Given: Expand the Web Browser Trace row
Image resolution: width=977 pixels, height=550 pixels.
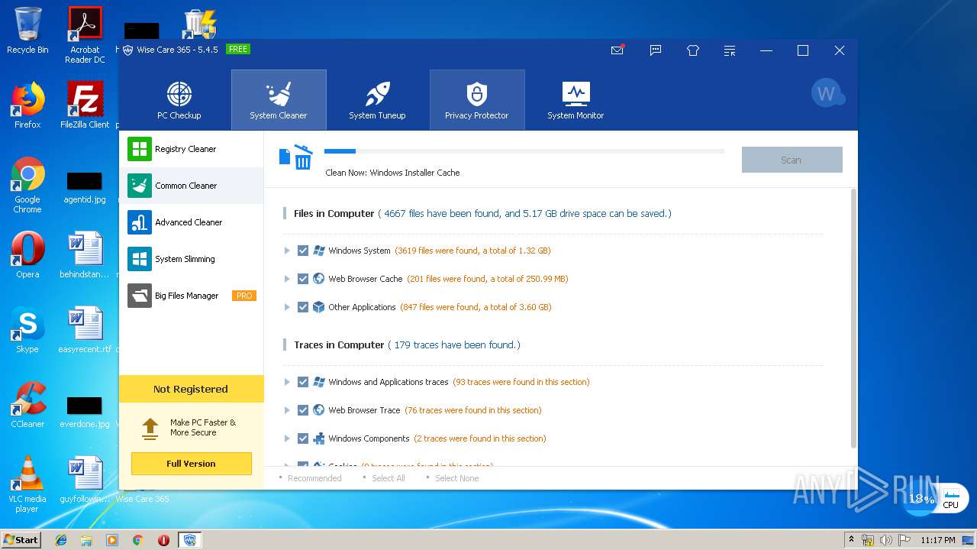Looking at the screenshot, I should pyautogui.click(x=287, y=410).
